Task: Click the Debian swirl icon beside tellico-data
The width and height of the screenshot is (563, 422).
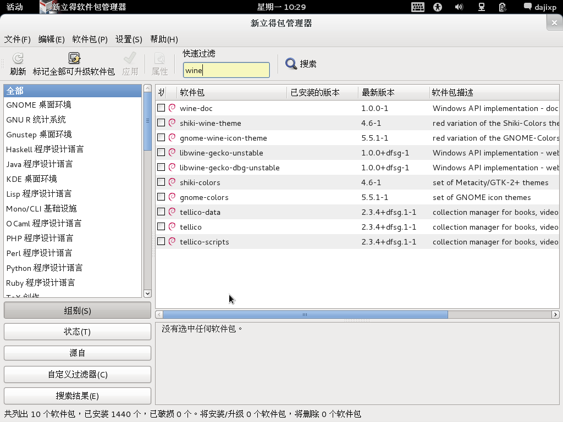Action: [x=172, y=212]
